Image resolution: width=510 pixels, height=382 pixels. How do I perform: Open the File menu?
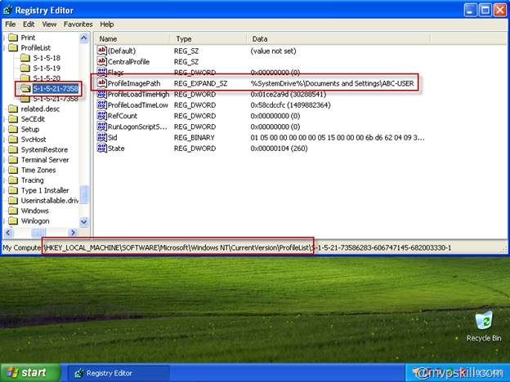coord(11,24)
